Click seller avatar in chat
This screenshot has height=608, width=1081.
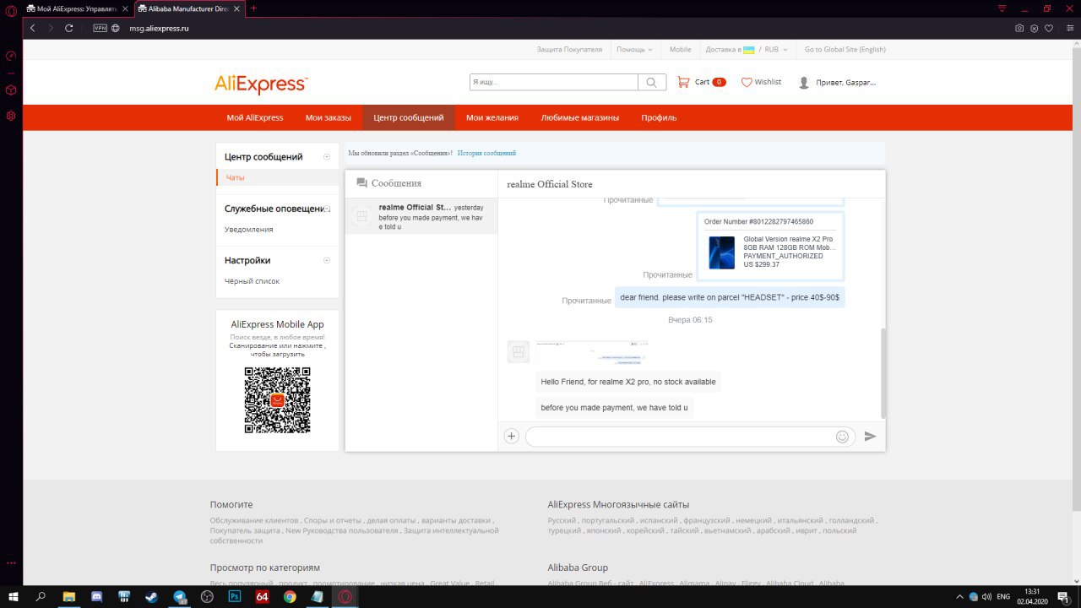point(519,352)
